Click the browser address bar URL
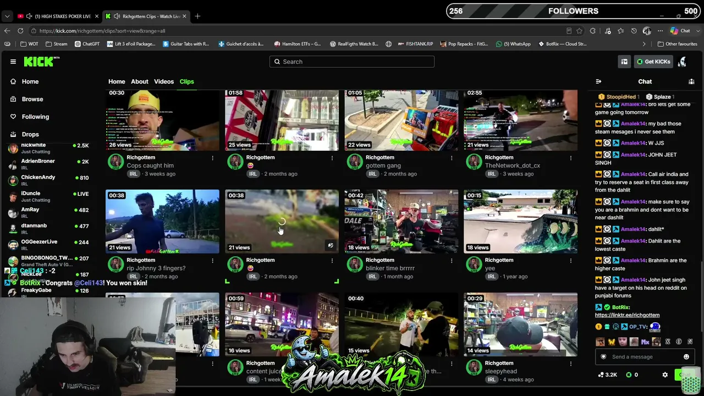 (102, 31)
